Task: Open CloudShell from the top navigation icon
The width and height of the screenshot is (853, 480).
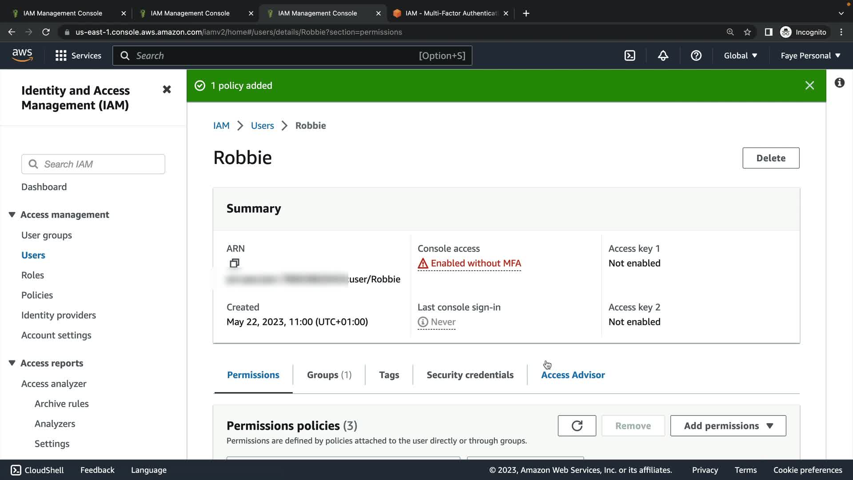Action: click(x=630, y=56)
